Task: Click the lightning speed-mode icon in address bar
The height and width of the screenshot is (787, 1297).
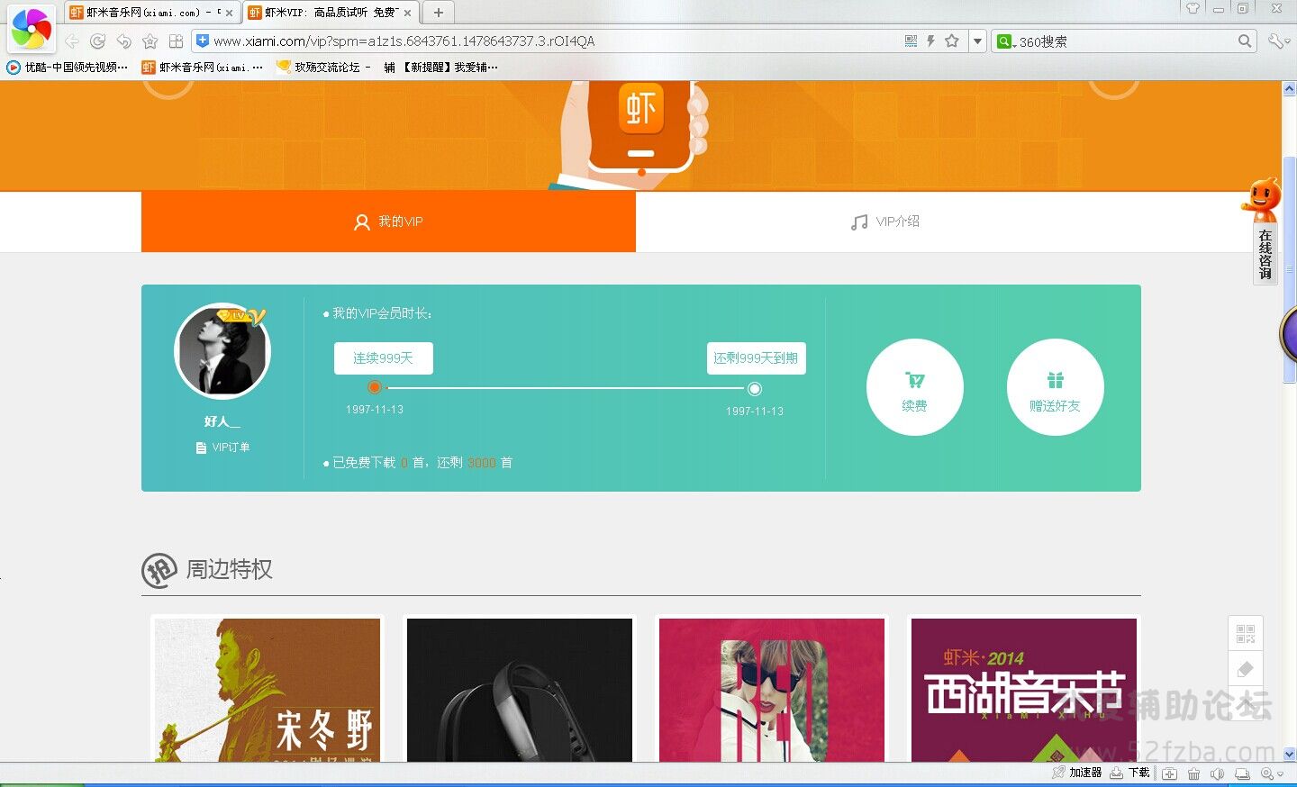Action: (x=930, y=41)
